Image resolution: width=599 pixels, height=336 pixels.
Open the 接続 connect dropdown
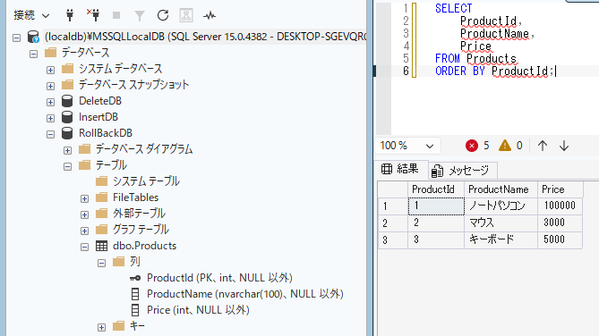31,15
